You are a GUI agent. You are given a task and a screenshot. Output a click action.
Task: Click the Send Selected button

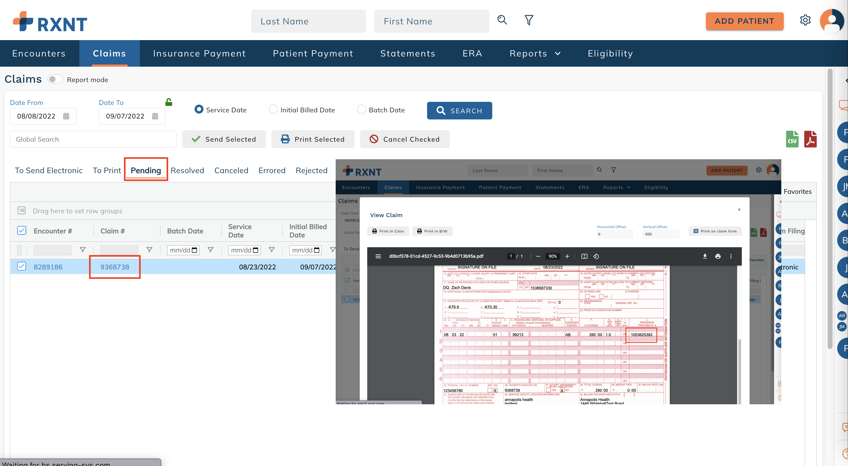[x=224, y=139]
